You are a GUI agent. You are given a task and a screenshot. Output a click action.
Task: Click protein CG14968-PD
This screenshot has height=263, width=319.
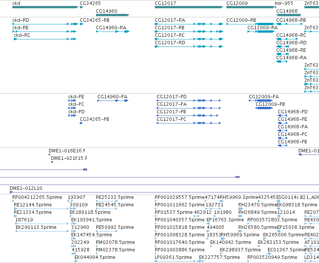(293, 112)
